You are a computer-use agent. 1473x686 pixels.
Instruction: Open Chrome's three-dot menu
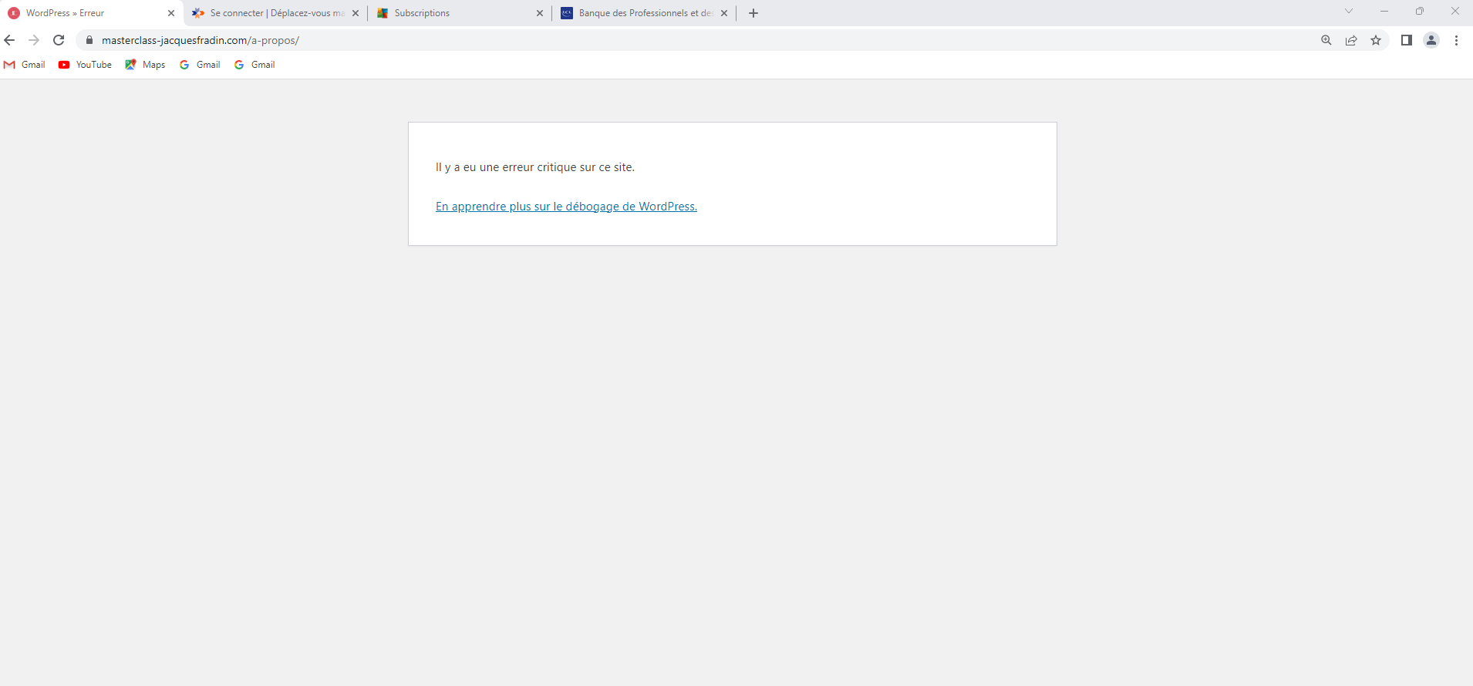click(1456, 40)
